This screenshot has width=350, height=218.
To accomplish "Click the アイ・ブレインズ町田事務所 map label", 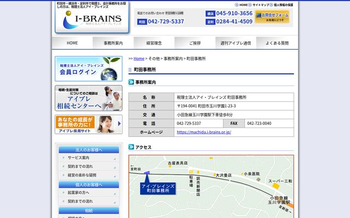I will pos(158,189).
